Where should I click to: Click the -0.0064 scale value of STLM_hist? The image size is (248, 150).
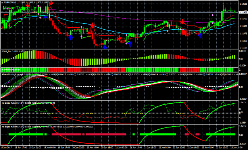coord(242,65)
